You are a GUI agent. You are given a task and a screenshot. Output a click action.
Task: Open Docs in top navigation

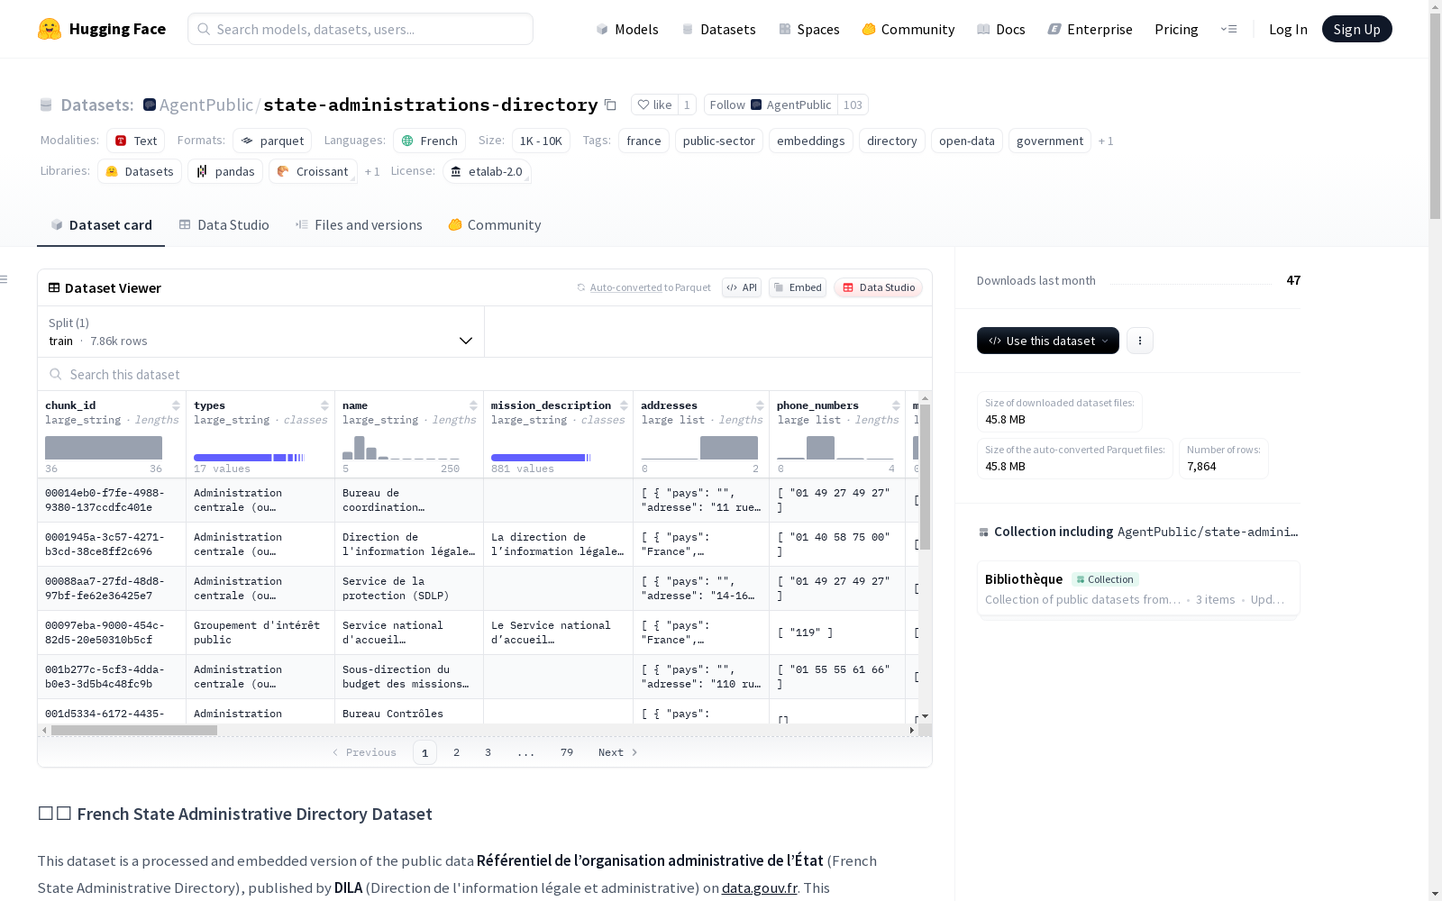click(x=1000, y=29)
